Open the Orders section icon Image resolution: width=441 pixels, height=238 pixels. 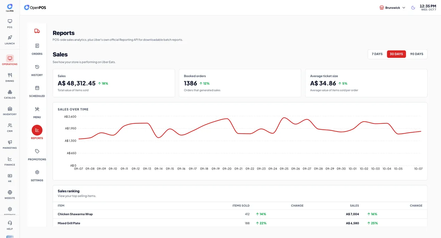pos(37,46)
